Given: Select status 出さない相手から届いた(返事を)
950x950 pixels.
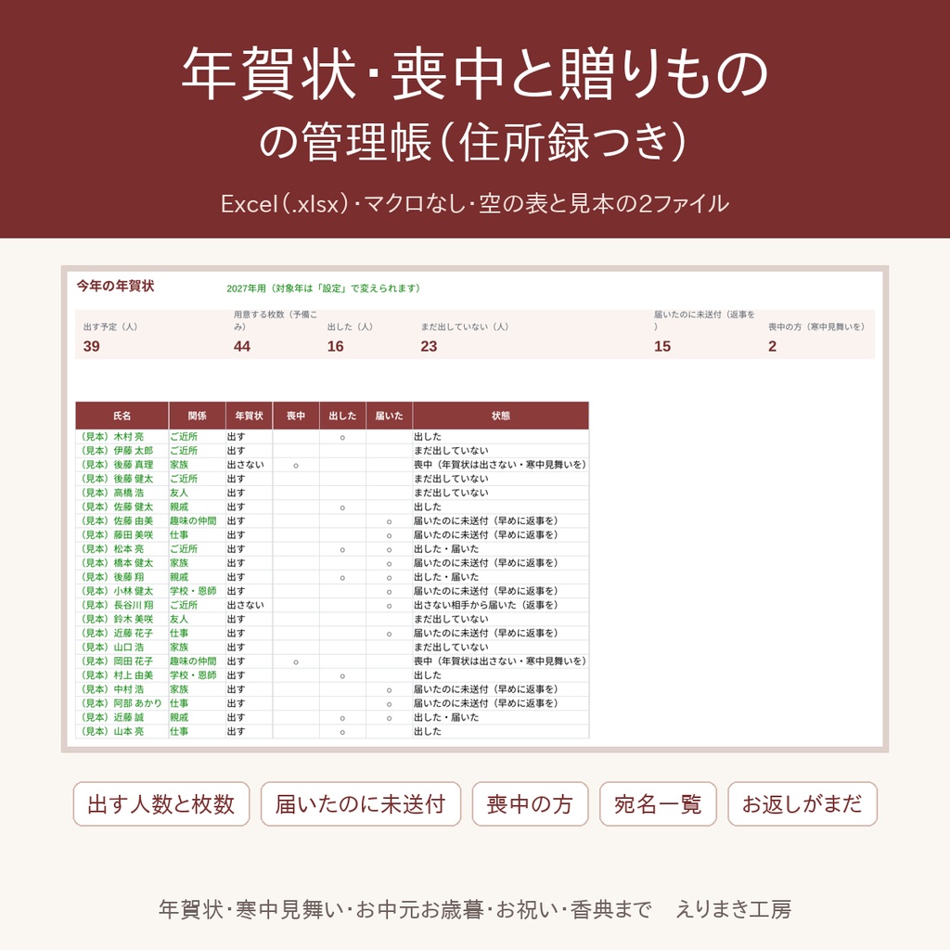Looking at the screenshot, I should pos(486,605).
